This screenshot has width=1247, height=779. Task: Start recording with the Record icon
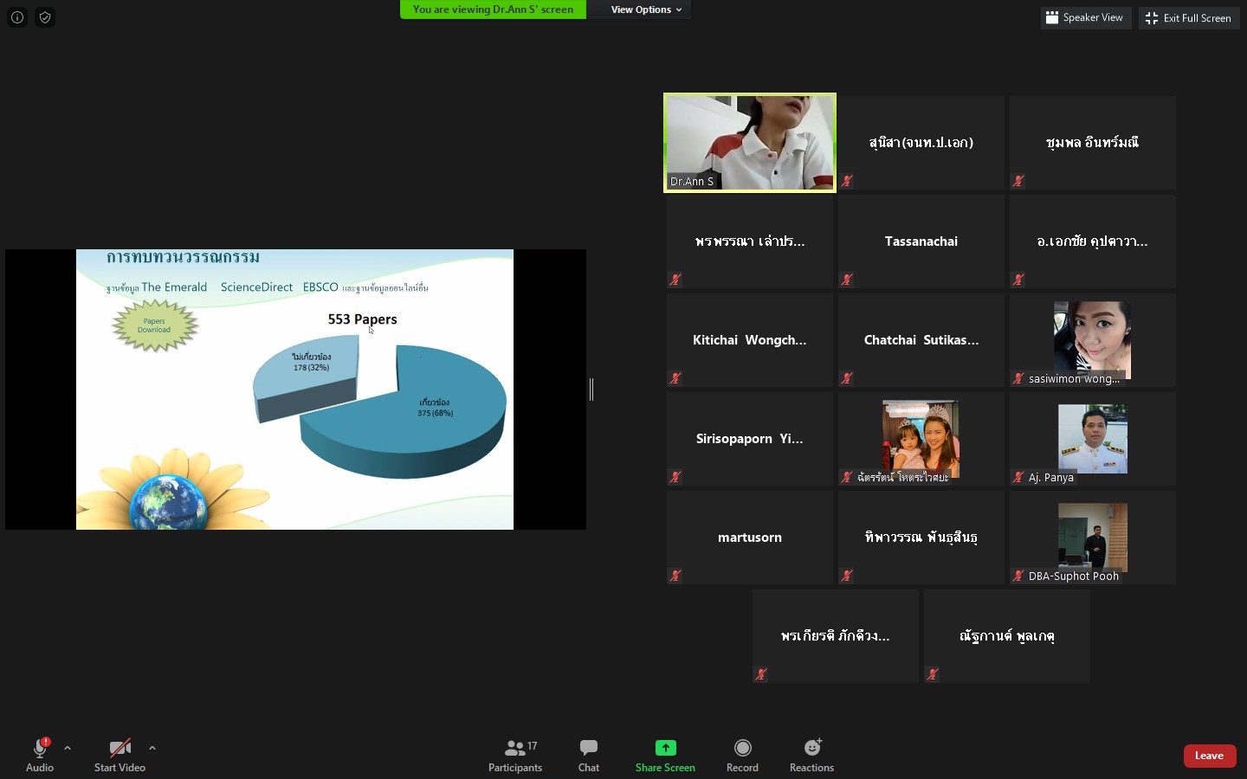(742, 748)
